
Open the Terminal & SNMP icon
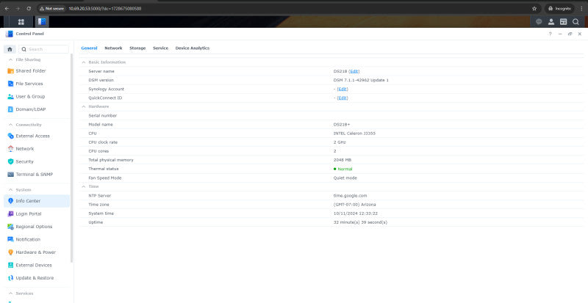click(10, 174)
